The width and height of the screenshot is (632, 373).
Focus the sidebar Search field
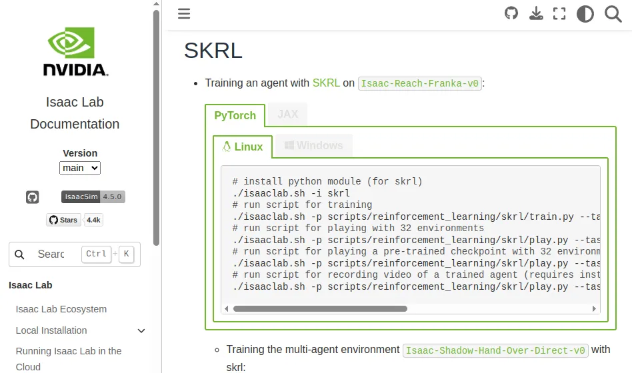click(x=75, y=254)
